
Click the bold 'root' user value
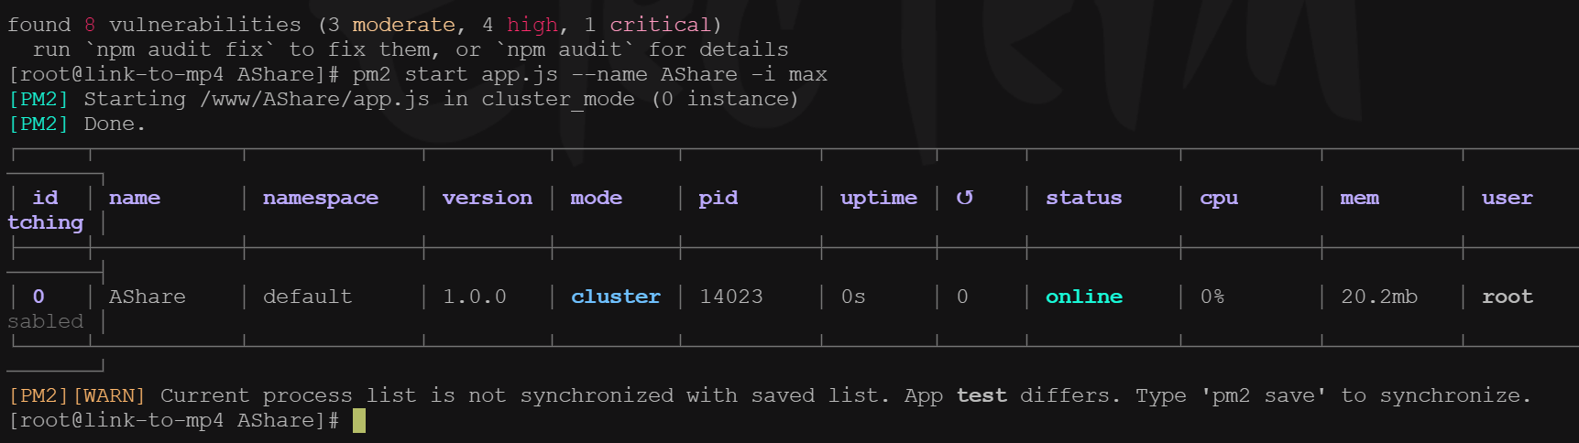pos(1507,297)
